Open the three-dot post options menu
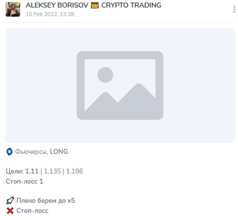 coord(234,9)
